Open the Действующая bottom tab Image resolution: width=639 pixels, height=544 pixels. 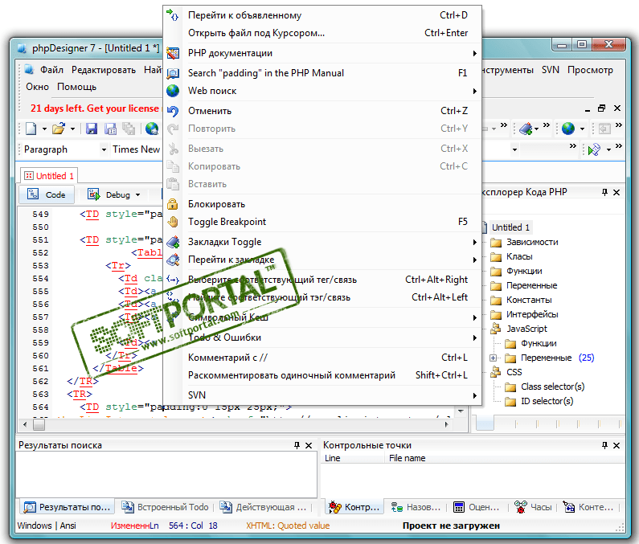(x=263, y=507)
